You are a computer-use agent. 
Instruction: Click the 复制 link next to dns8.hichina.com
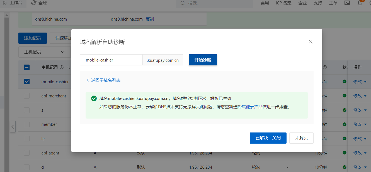coord(150,19)
